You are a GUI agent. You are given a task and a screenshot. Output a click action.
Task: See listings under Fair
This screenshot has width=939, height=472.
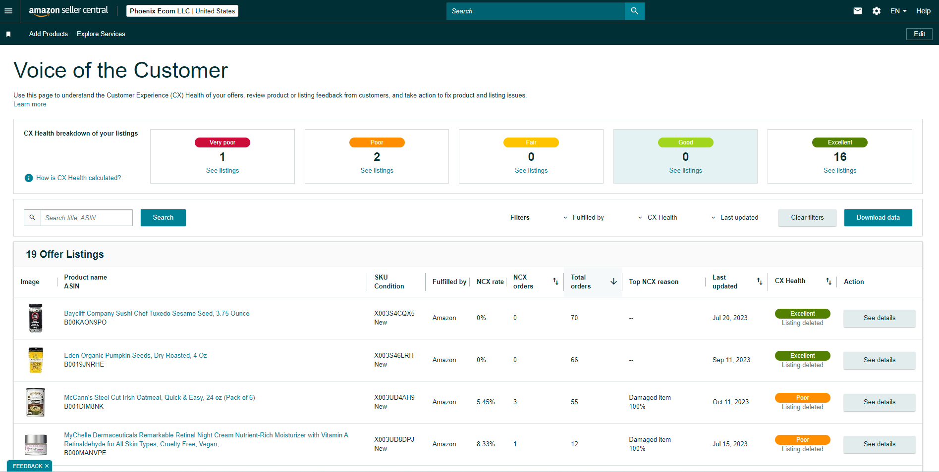531,171
